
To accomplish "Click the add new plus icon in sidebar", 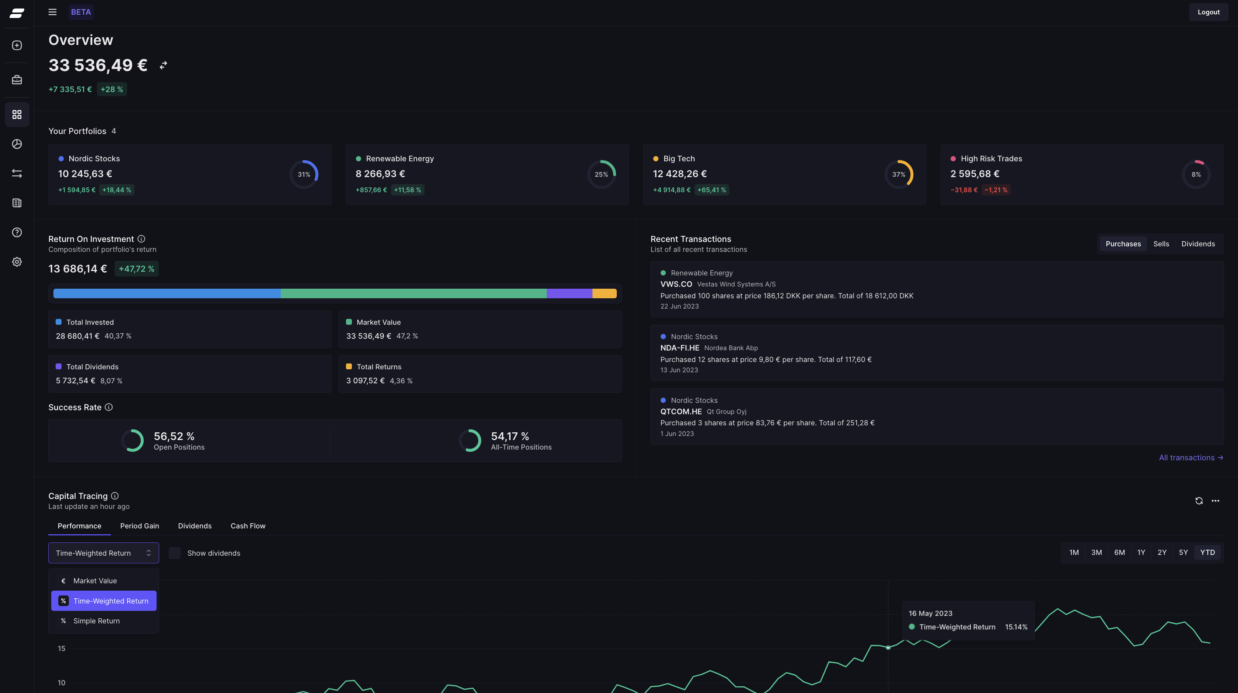I will [x=17, y=45].
